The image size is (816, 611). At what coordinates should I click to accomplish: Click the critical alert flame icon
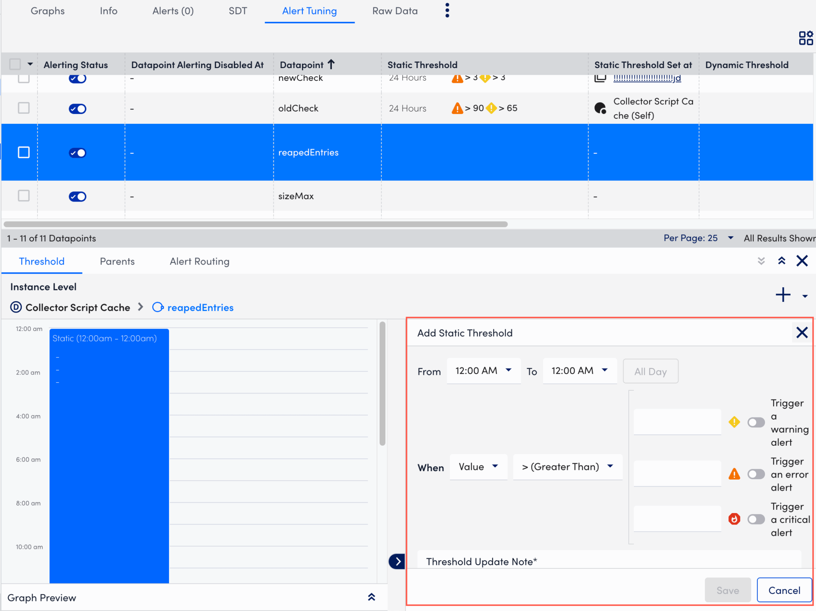734,519
